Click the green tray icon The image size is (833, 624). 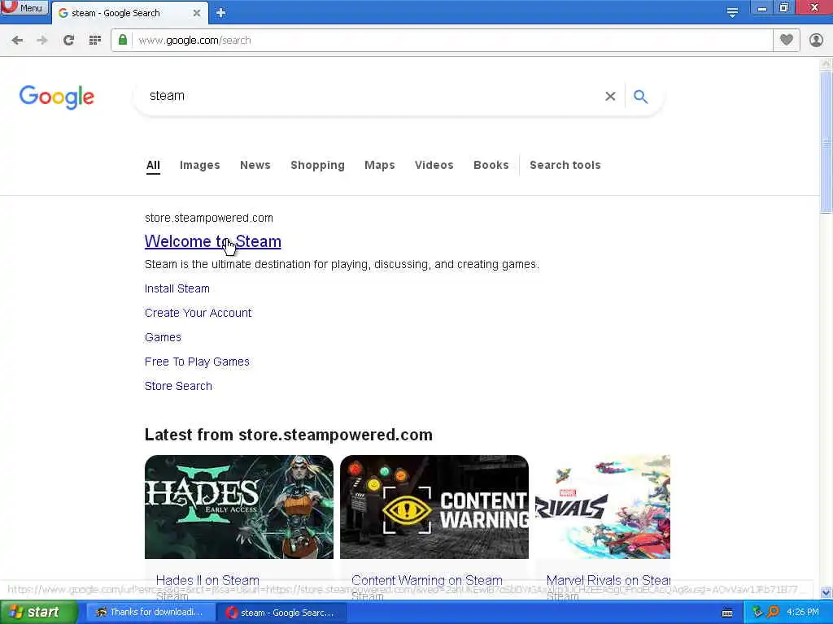click(757, 612)
